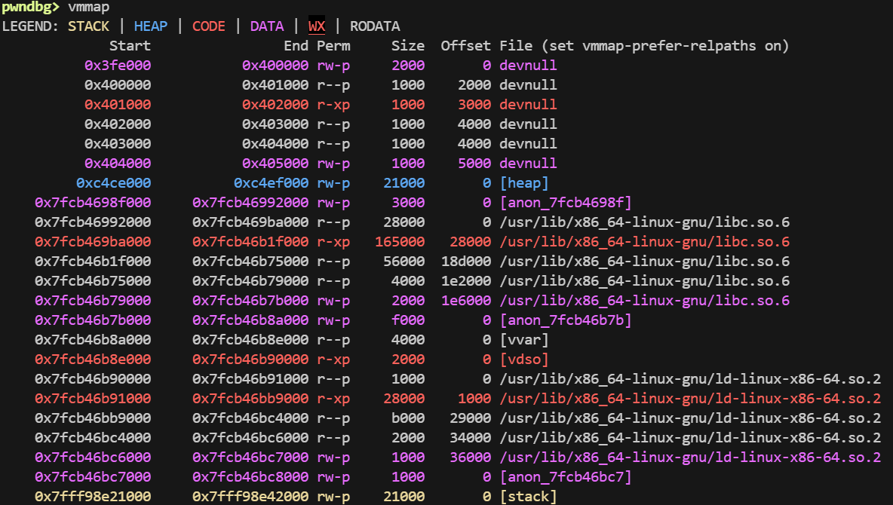The width and height of the screenshot is (893, 505).
Task: Click the Perm column header
Action: click(x=333, y=46)
